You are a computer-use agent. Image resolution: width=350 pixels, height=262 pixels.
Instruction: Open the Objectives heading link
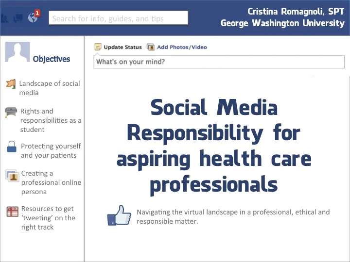(x=52, y=59)
